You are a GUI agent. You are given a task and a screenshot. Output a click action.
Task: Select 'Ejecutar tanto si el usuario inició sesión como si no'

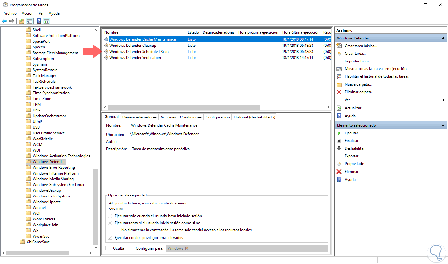click(110, 223)
